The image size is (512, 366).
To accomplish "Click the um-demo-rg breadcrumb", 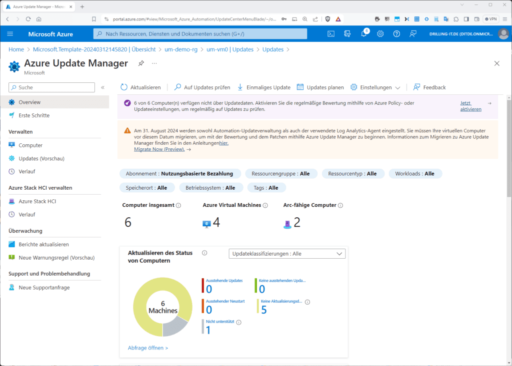I will [x=181, y=49].
